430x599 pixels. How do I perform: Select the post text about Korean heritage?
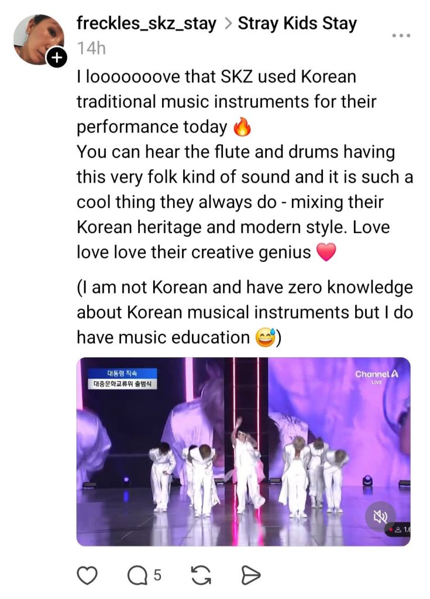(x=245, y=165)
